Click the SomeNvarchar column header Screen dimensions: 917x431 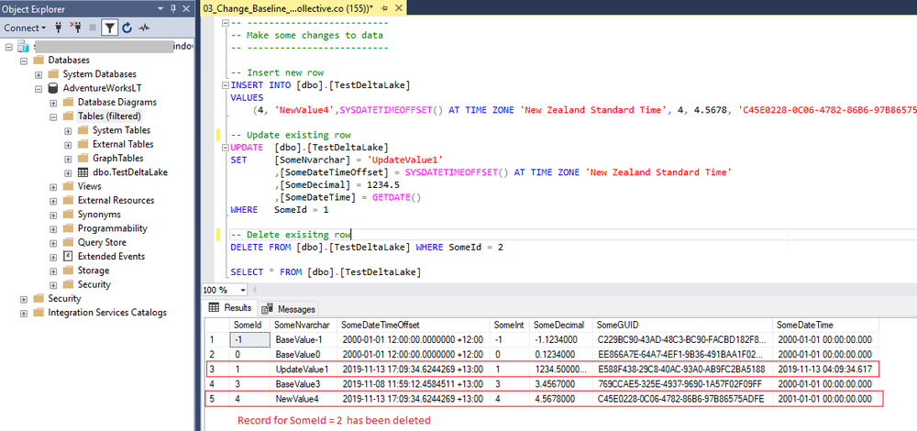point(303,326)
